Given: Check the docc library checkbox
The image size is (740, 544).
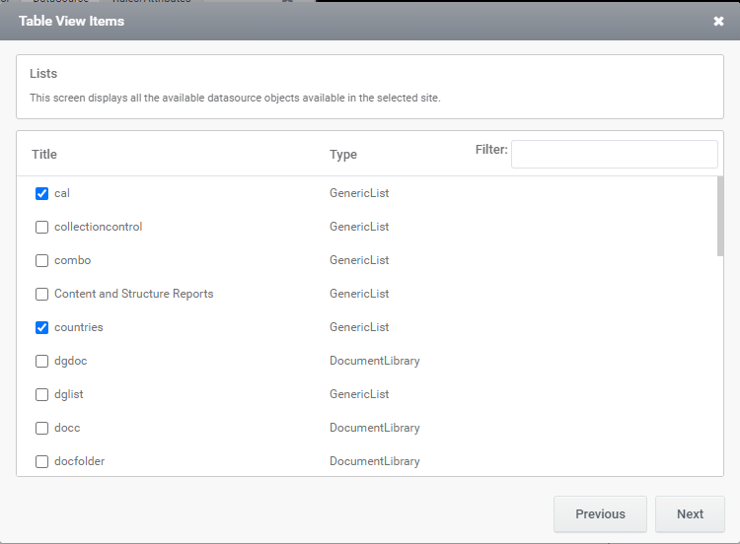Looking at the screenshot, I should (x=42, y=428).
